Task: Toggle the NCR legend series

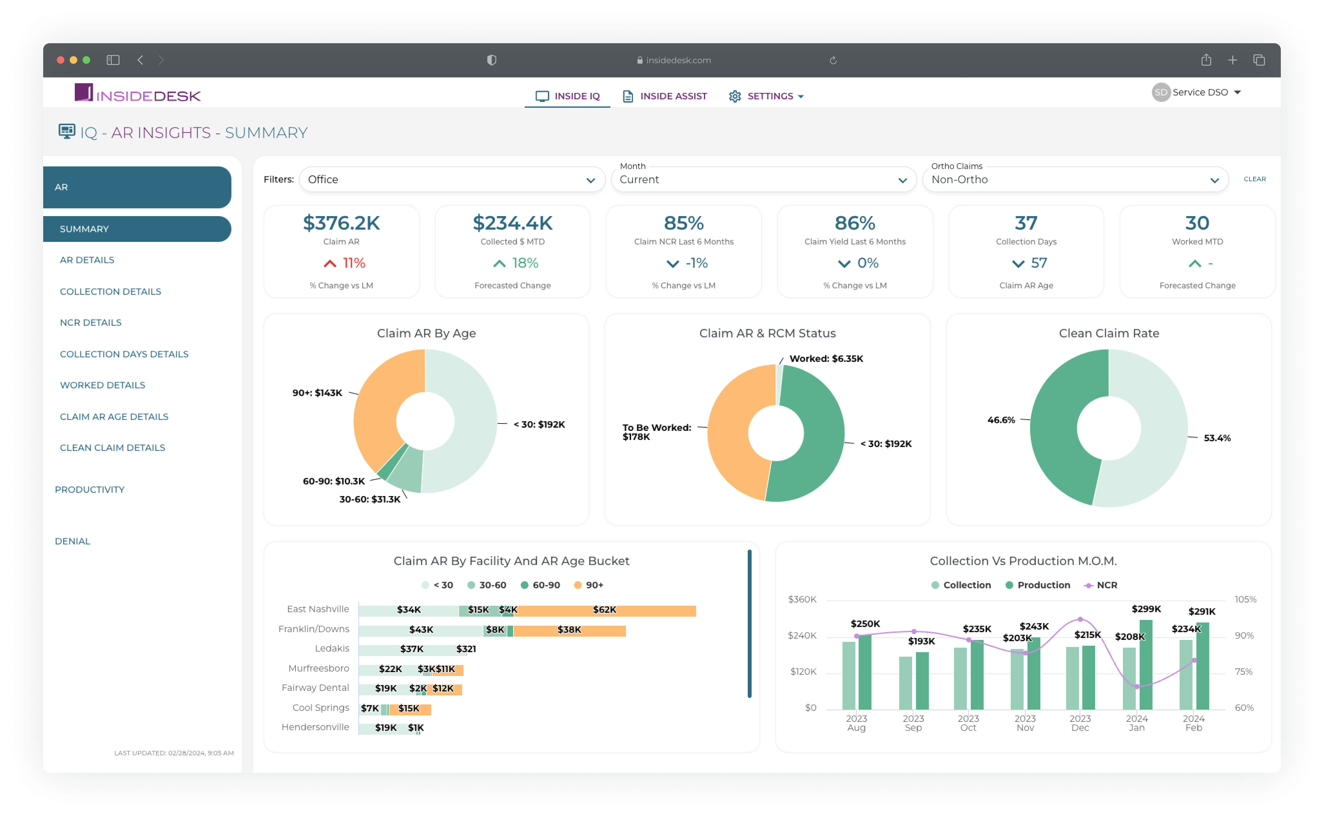Action: click(1100, 585)
